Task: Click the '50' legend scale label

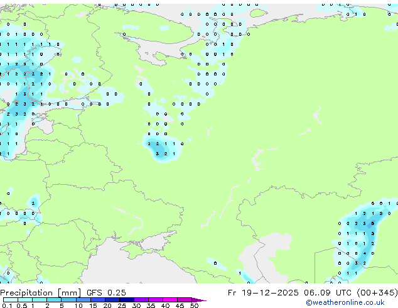Action: 195,305
